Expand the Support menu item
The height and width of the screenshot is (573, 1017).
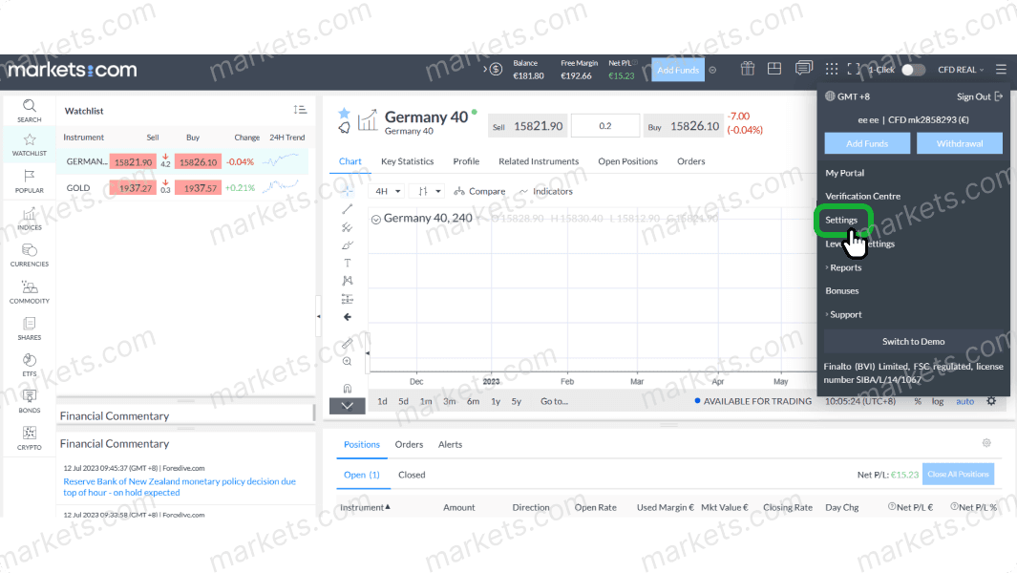point(843,314)
